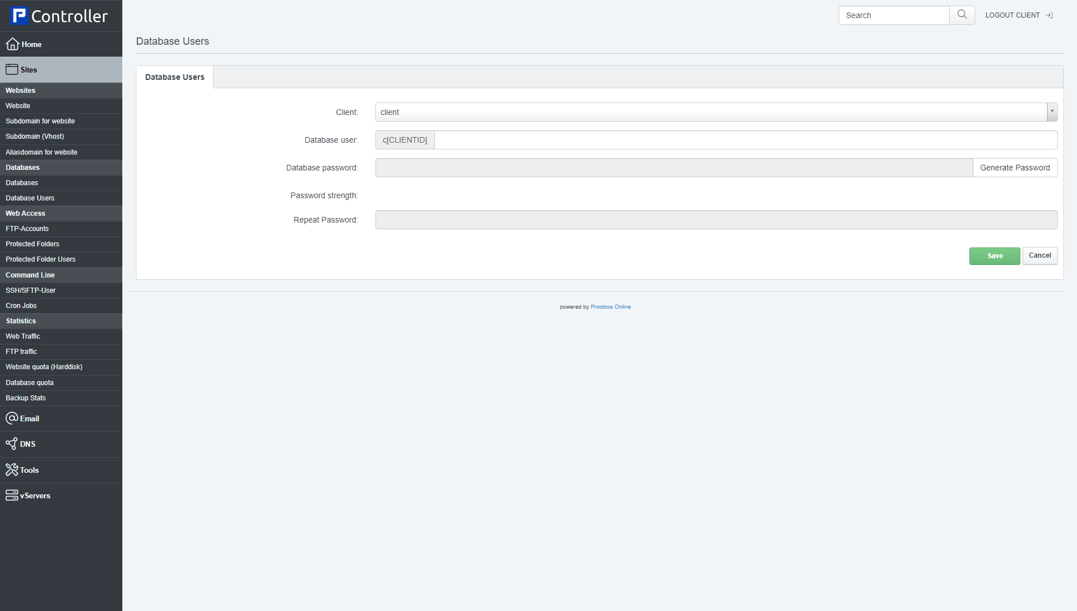
Task: Open the FTP-Accounts menu entry
Action: coord(27,228)
